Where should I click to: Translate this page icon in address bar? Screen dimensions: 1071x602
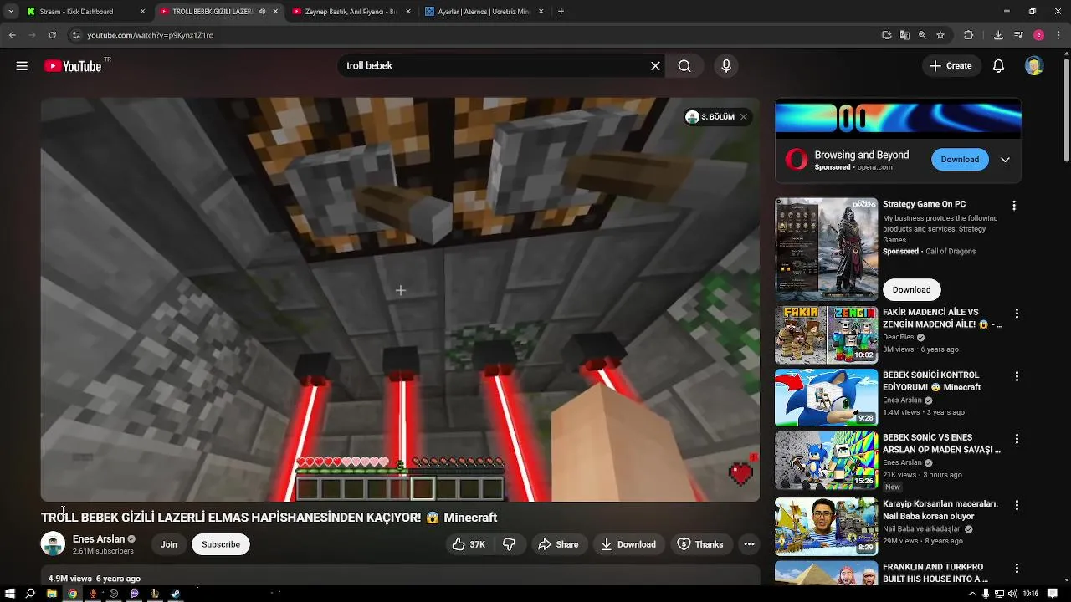pos(904,35)
